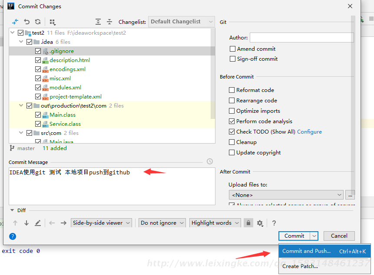The width and height of the screenshot is (374, 275).
Task: Click the Refresh changes icon
Action: 38,22
